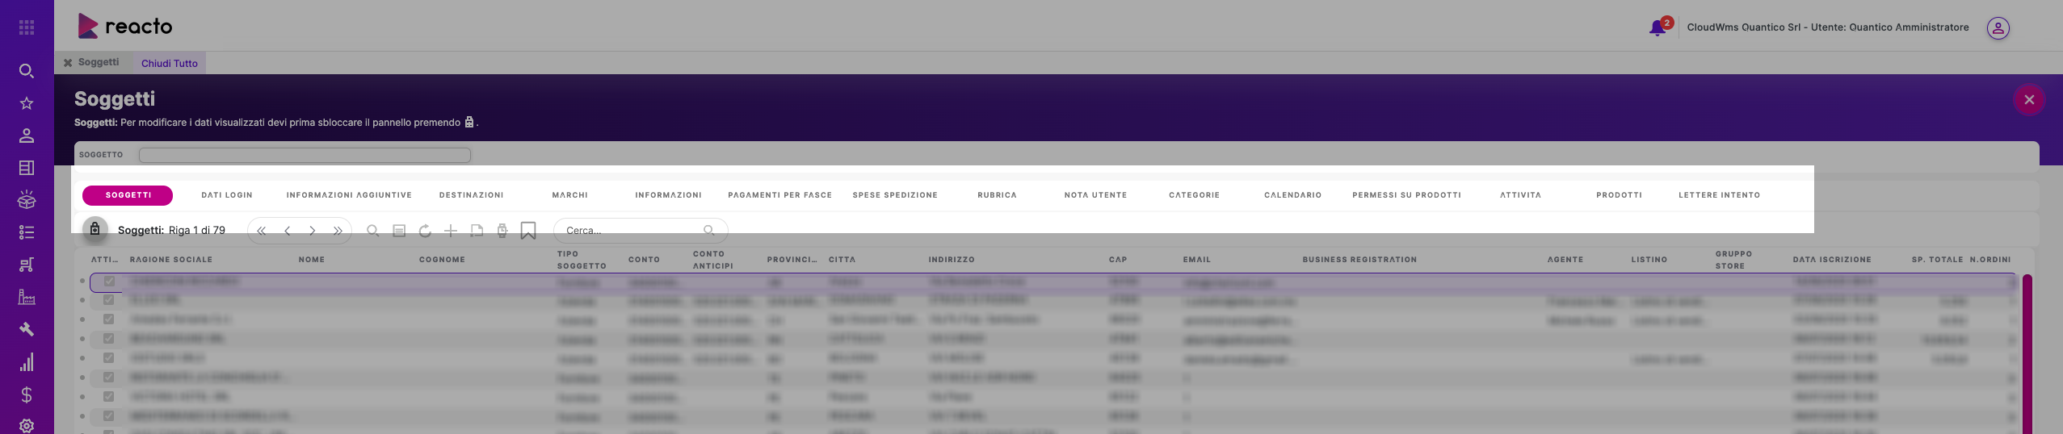Jump to first row with double-left chevron
The height and width of the screenshot is (434, 2063).
point(261,231)
